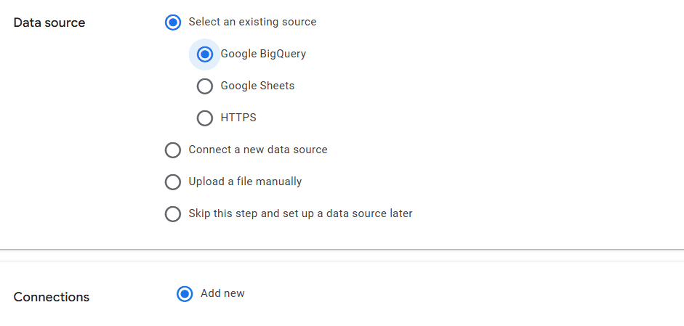This screenshot has width=684, height=326.
Task: Click the "Data source" section heading
Action: (49, 23)
